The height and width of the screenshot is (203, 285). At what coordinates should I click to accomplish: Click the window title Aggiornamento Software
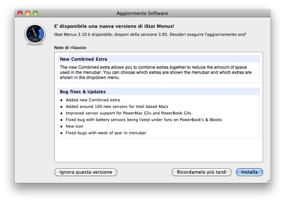[x=142, y=13]
